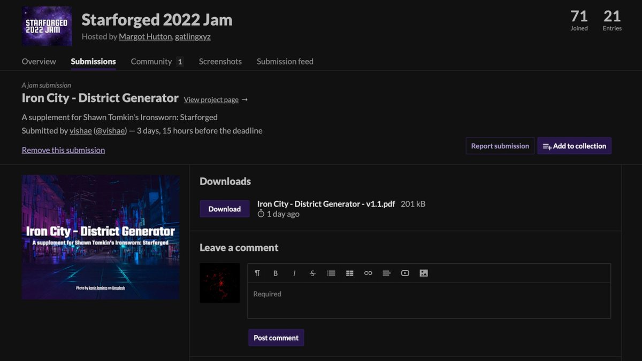642x361 pixels.
Task: Click the Iron City - District Generator v1.1.pdf filename
Action: (x=326, y=204)
